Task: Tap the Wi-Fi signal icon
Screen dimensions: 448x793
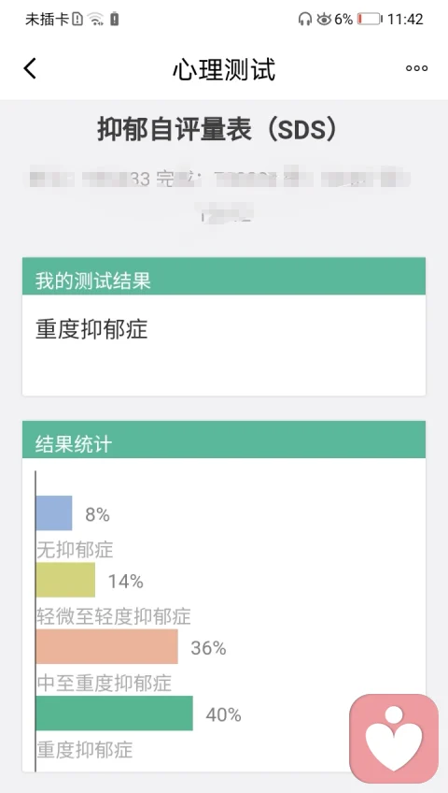Action: tap(95, 20)
